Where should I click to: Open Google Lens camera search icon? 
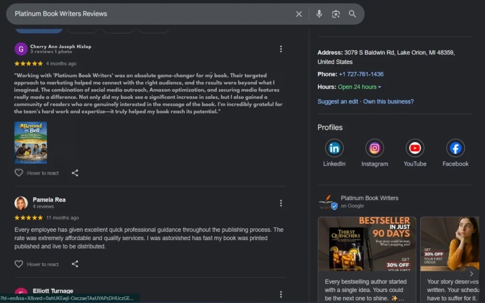coord(336,14)
